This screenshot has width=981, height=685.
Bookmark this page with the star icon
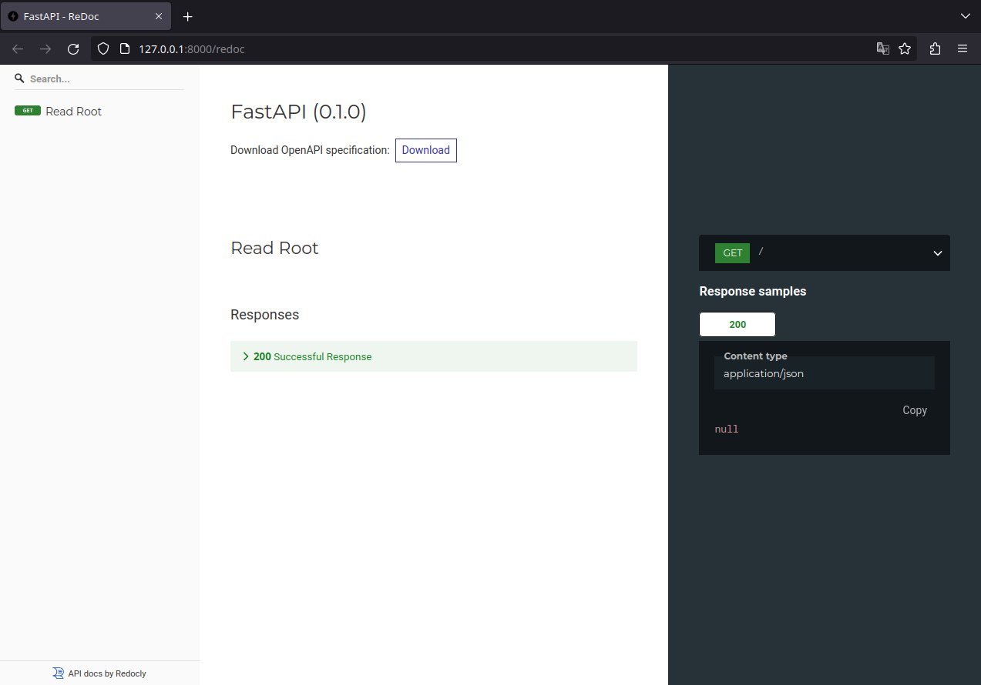tap(905, 48)
